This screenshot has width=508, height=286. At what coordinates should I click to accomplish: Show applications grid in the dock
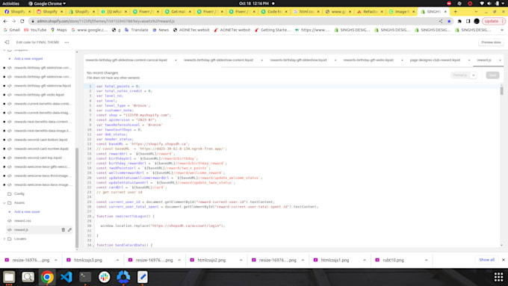[498, 277]
